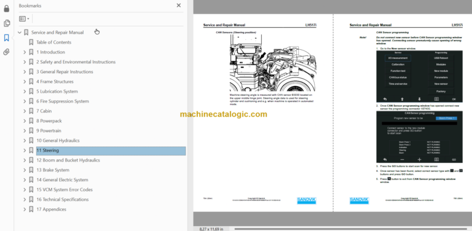472x231 pixels.
Task: Go to 16 Technical Specifications section
Action: 63,200
